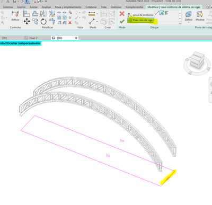The height and width of the screenshot is (205, 212).
Task: Choose the Line draw tool
Action: pos(157,13)
